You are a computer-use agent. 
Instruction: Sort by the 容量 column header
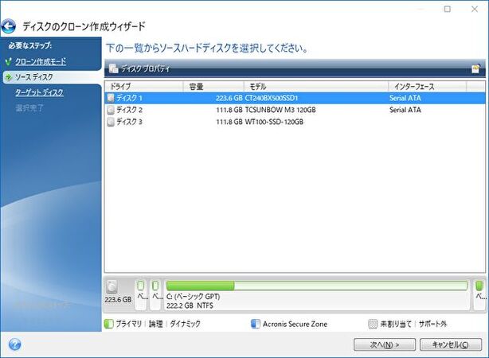coord(213,87)
